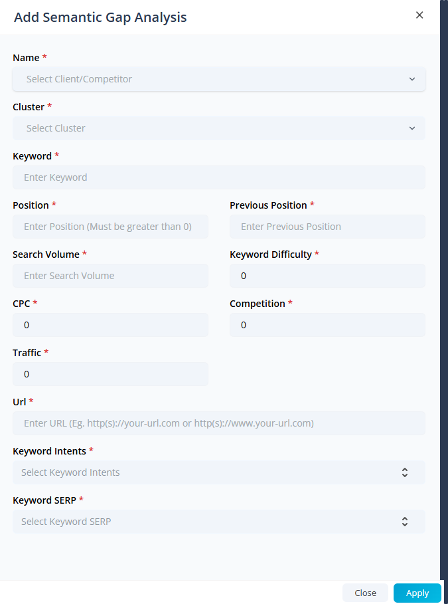The image size is (448, 604).
Task: Click the Keyword Difficulty field
Action: click(327, 276)
